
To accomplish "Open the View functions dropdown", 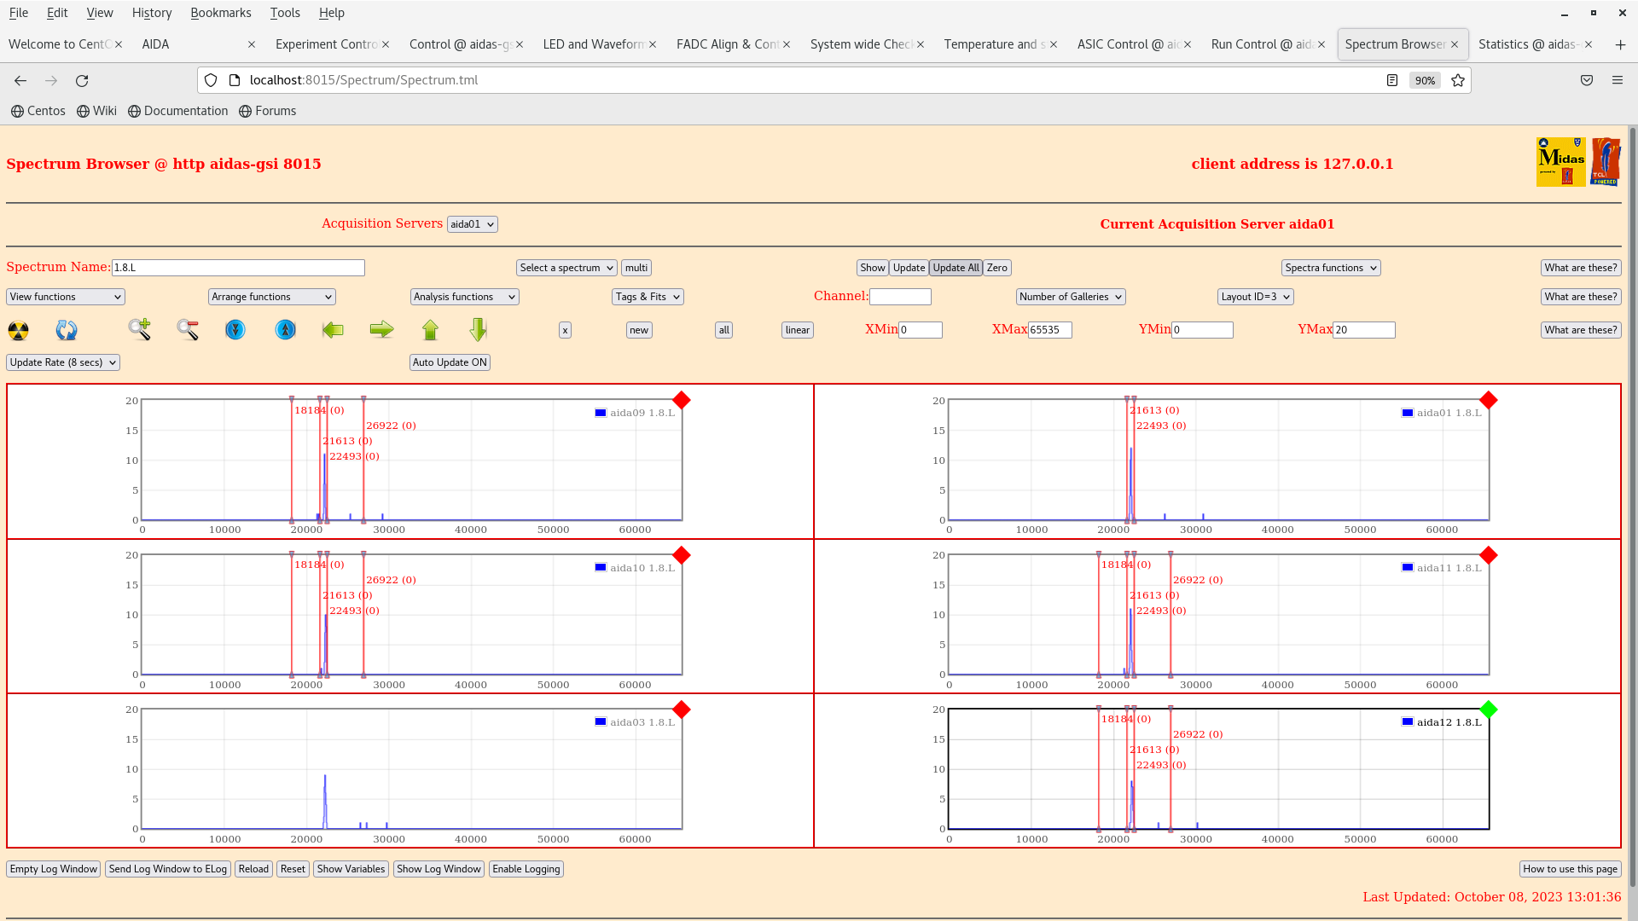I will pyautogui.click(x=66, y=297).
